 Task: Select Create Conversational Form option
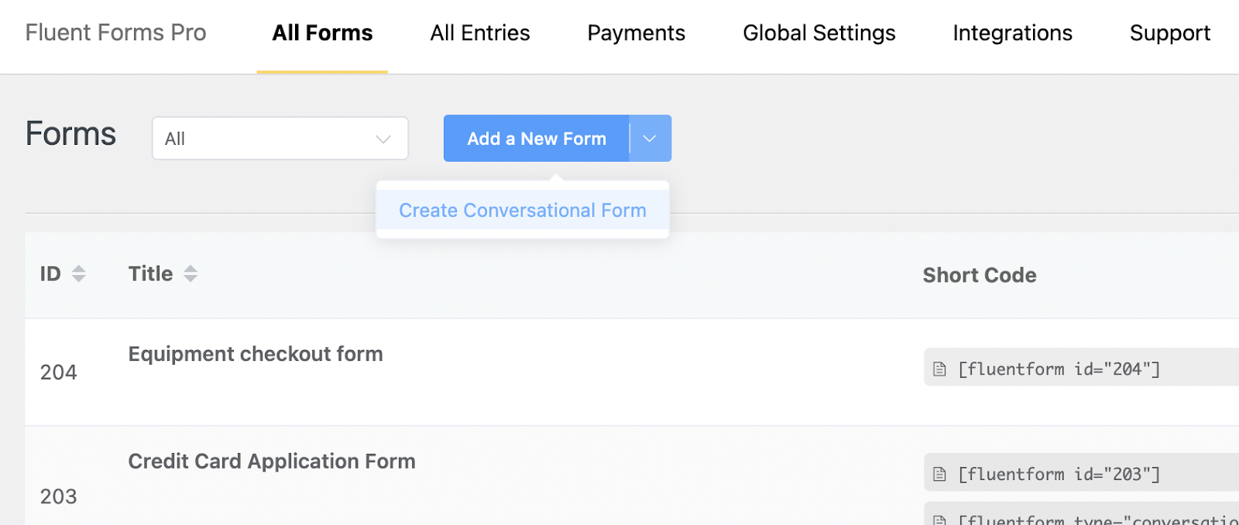522,211
